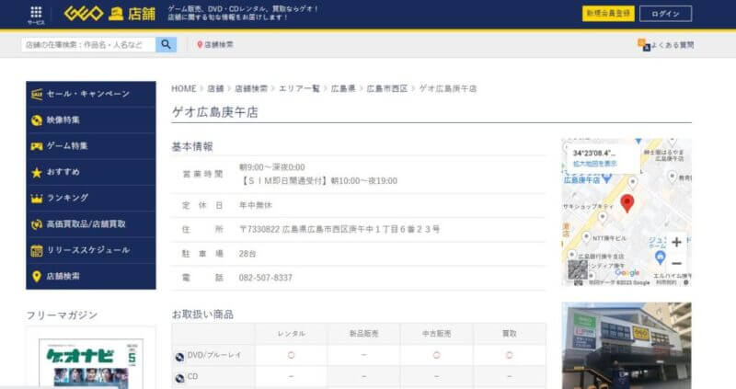
Task: Focus the store stock search field
Action: point(88,44)
